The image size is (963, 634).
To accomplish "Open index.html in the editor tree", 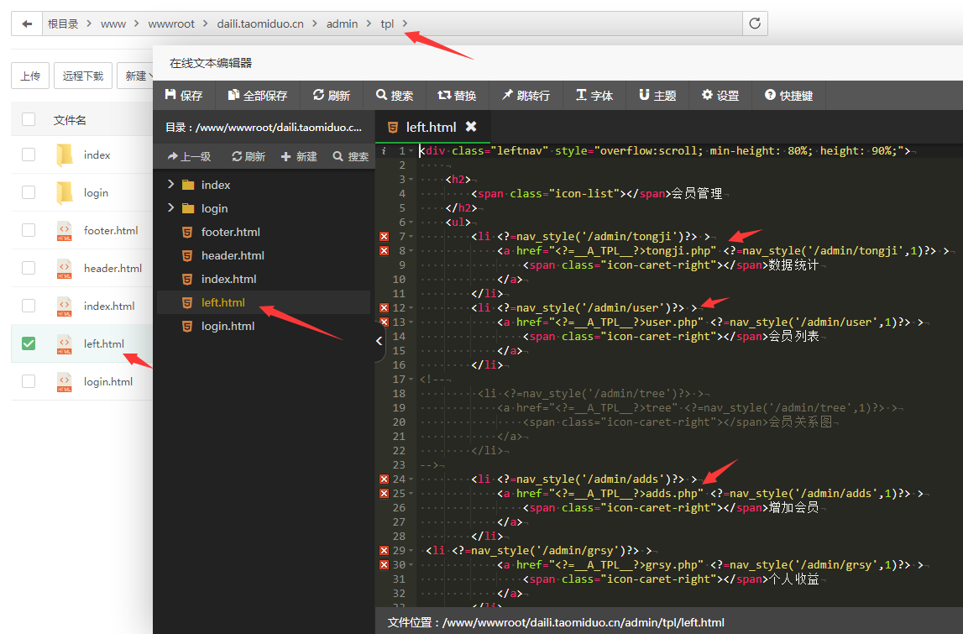I will pyautogui.click(x=228, y=279).
